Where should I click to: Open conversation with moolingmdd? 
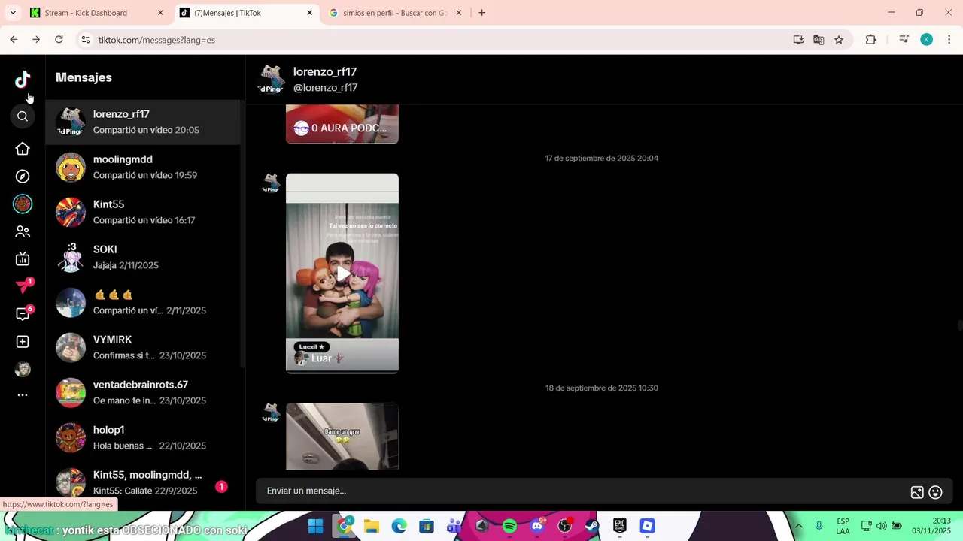click(x=143, y=167)
